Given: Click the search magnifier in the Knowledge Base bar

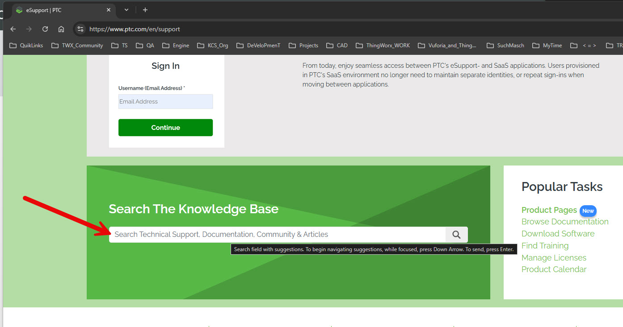Looking at the screenshot, I should [456, 234].
